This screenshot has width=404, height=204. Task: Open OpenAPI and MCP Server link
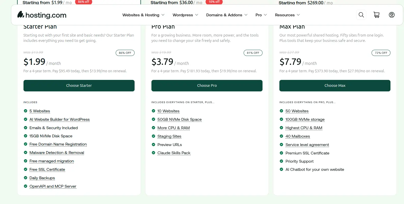tap(53, 186)
